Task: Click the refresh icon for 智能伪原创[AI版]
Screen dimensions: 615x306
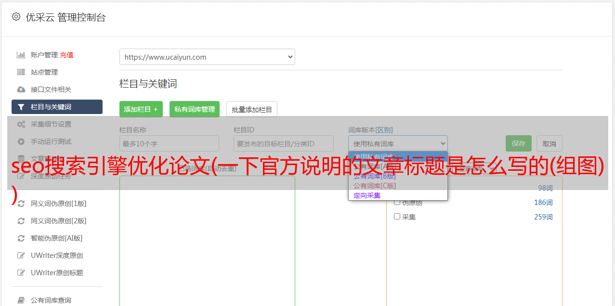Action: tap(21, 238)
